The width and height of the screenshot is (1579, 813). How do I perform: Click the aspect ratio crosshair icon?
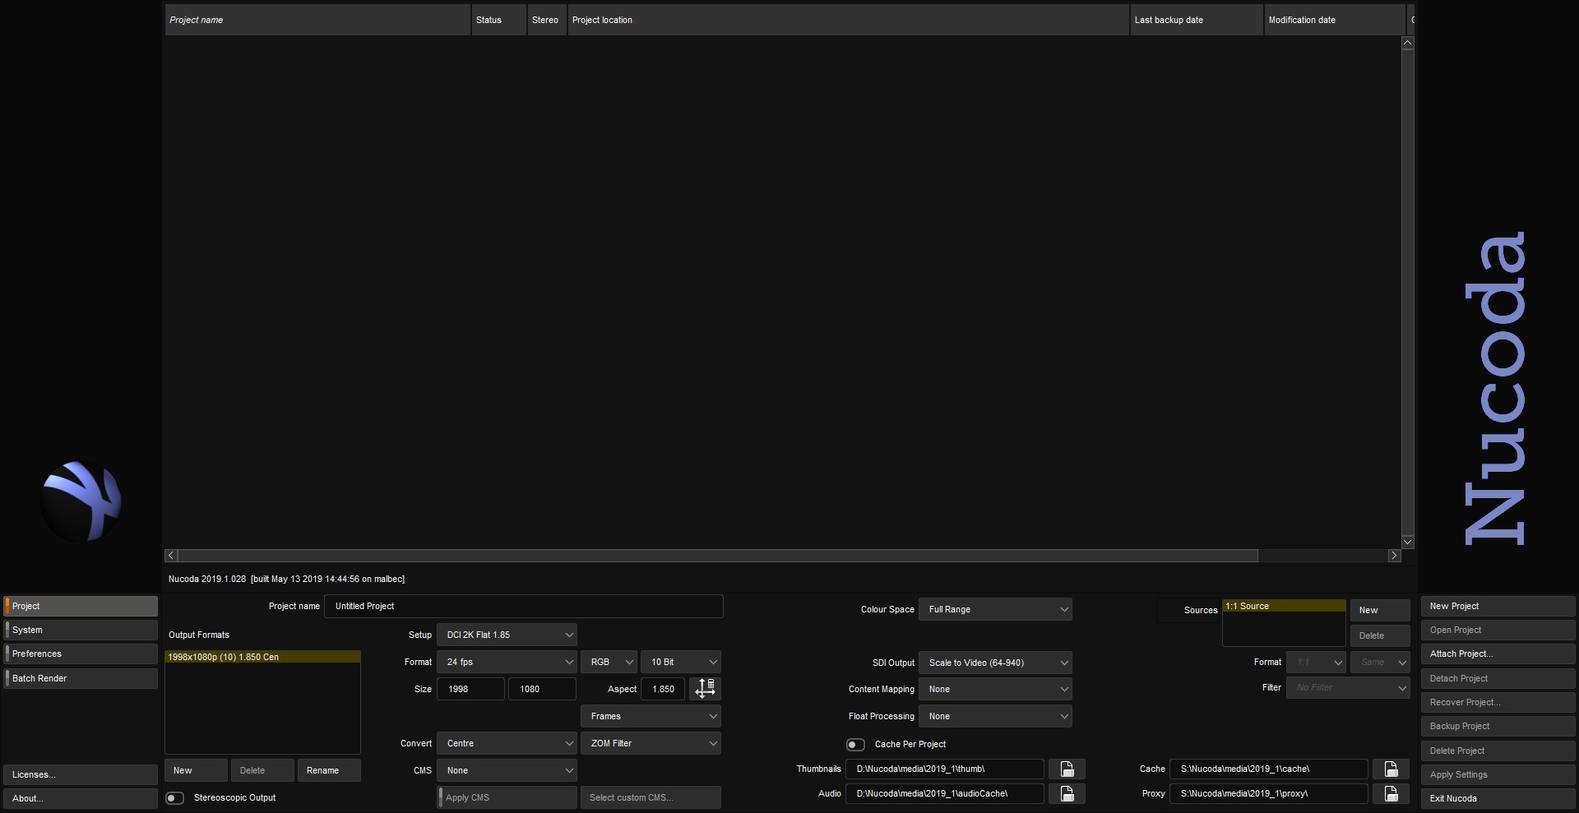point(706,689)
